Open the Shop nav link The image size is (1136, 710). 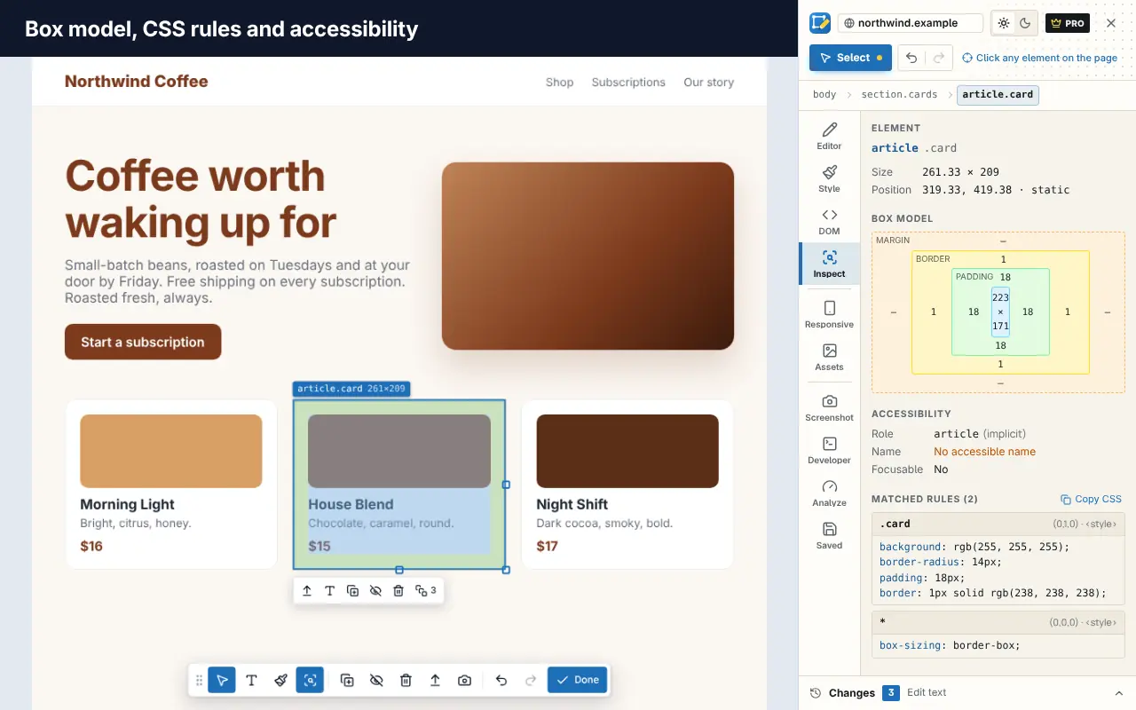pos(559,83)
